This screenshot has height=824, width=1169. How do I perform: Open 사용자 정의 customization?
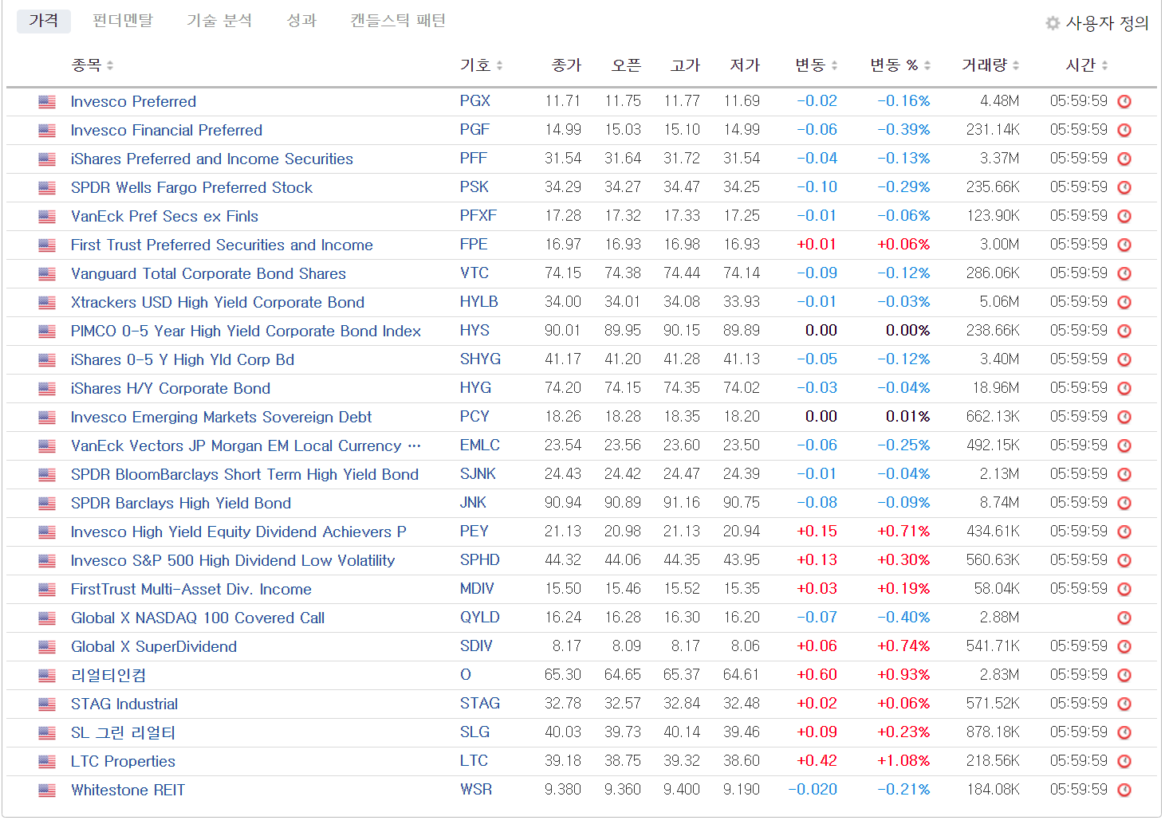pos(1107,23)
